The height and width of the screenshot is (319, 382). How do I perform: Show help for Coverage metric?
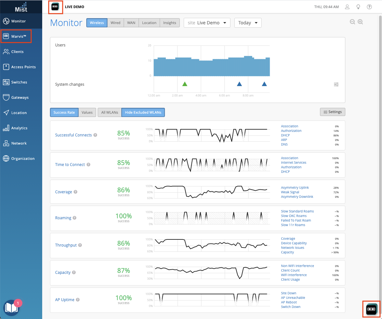click(x=76, y=192)
